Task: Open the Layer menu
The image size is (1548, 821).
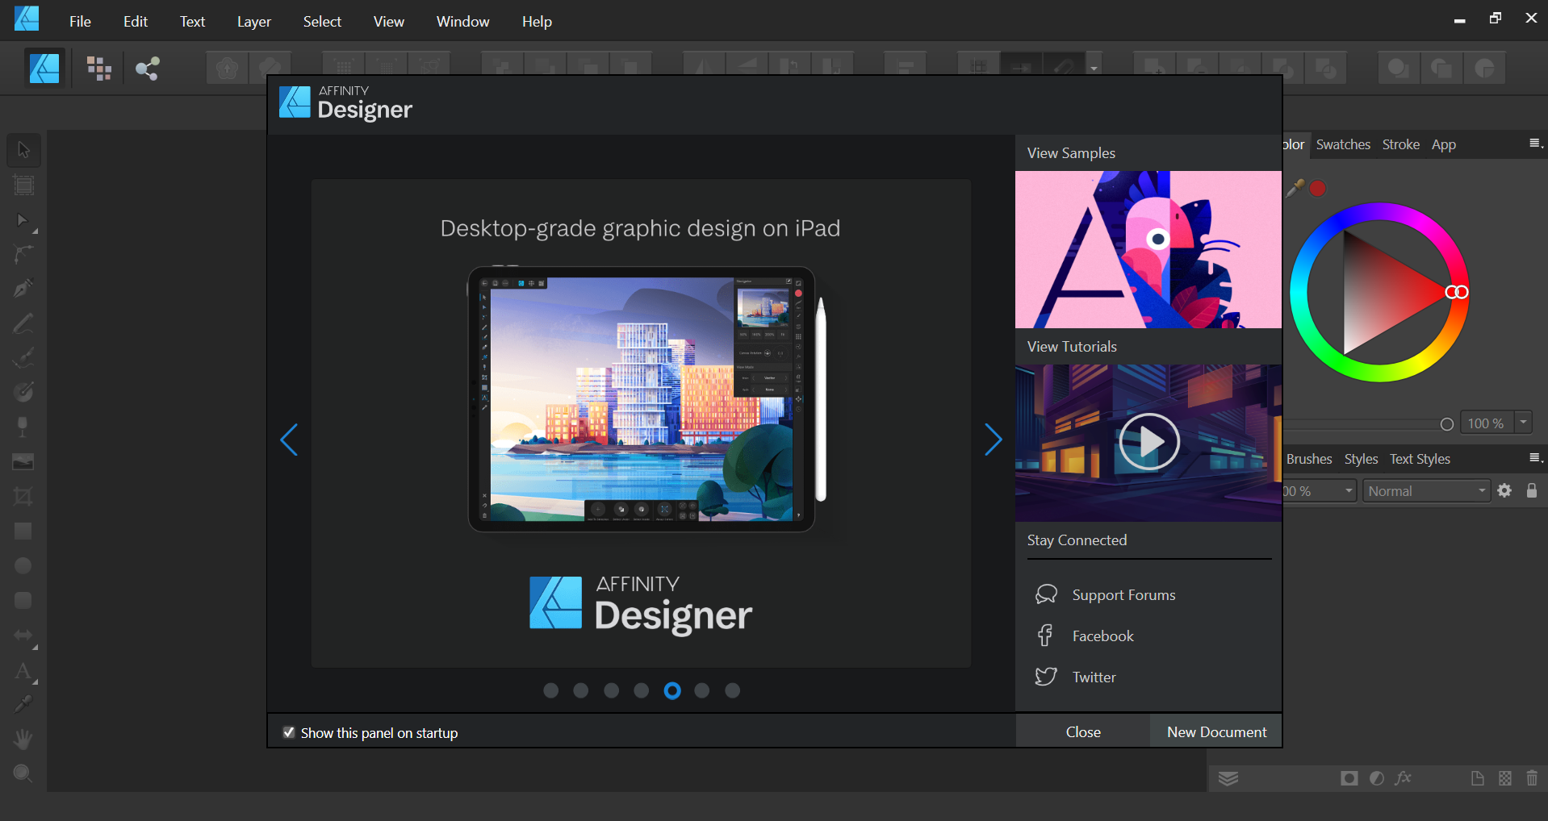Action: point(254,22)
